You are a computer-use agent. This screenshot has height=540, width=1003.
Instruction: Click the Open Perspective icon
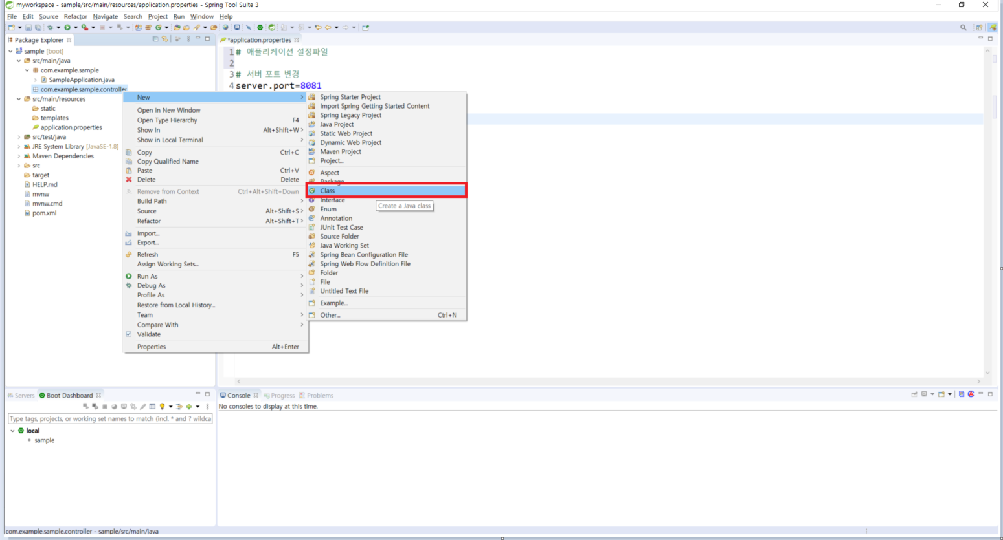(x=980, y=27)
